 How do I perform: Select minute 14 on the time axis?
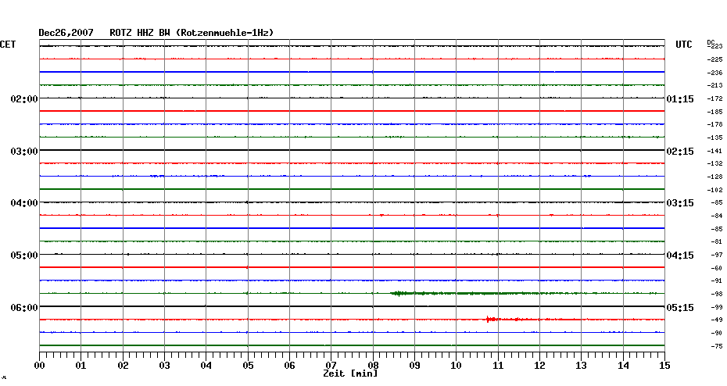pyautogui.click(x=623, y=365)
